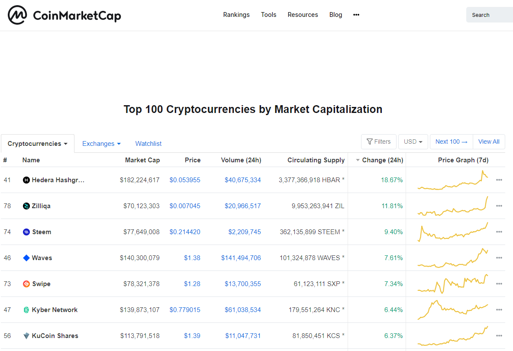Click Zilliqa price $0.007045
513x351 pixels.
185,206
